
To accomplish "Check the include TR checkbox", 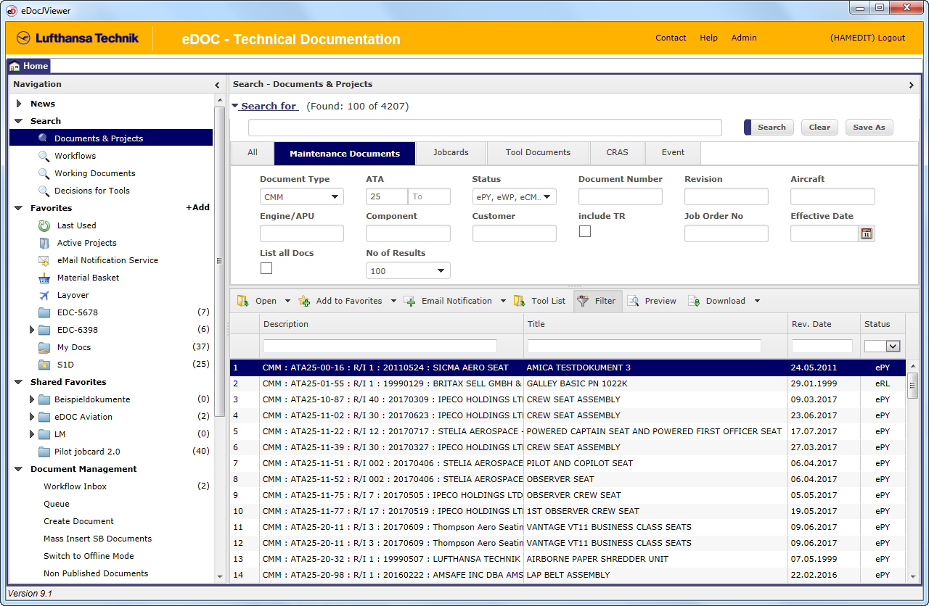I will [x=584, y=231].
